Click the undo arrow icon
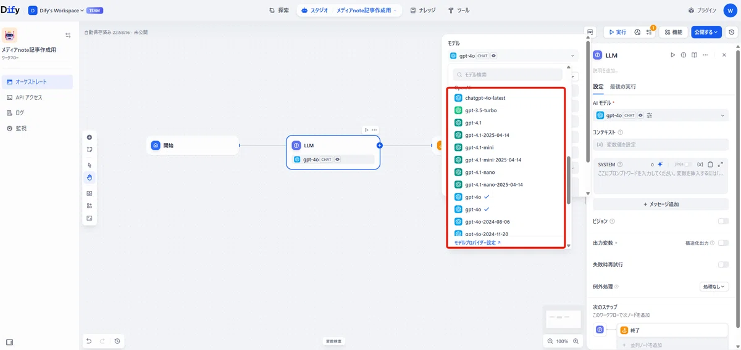Viewport: 741px width, 350px height. point(89,341)
